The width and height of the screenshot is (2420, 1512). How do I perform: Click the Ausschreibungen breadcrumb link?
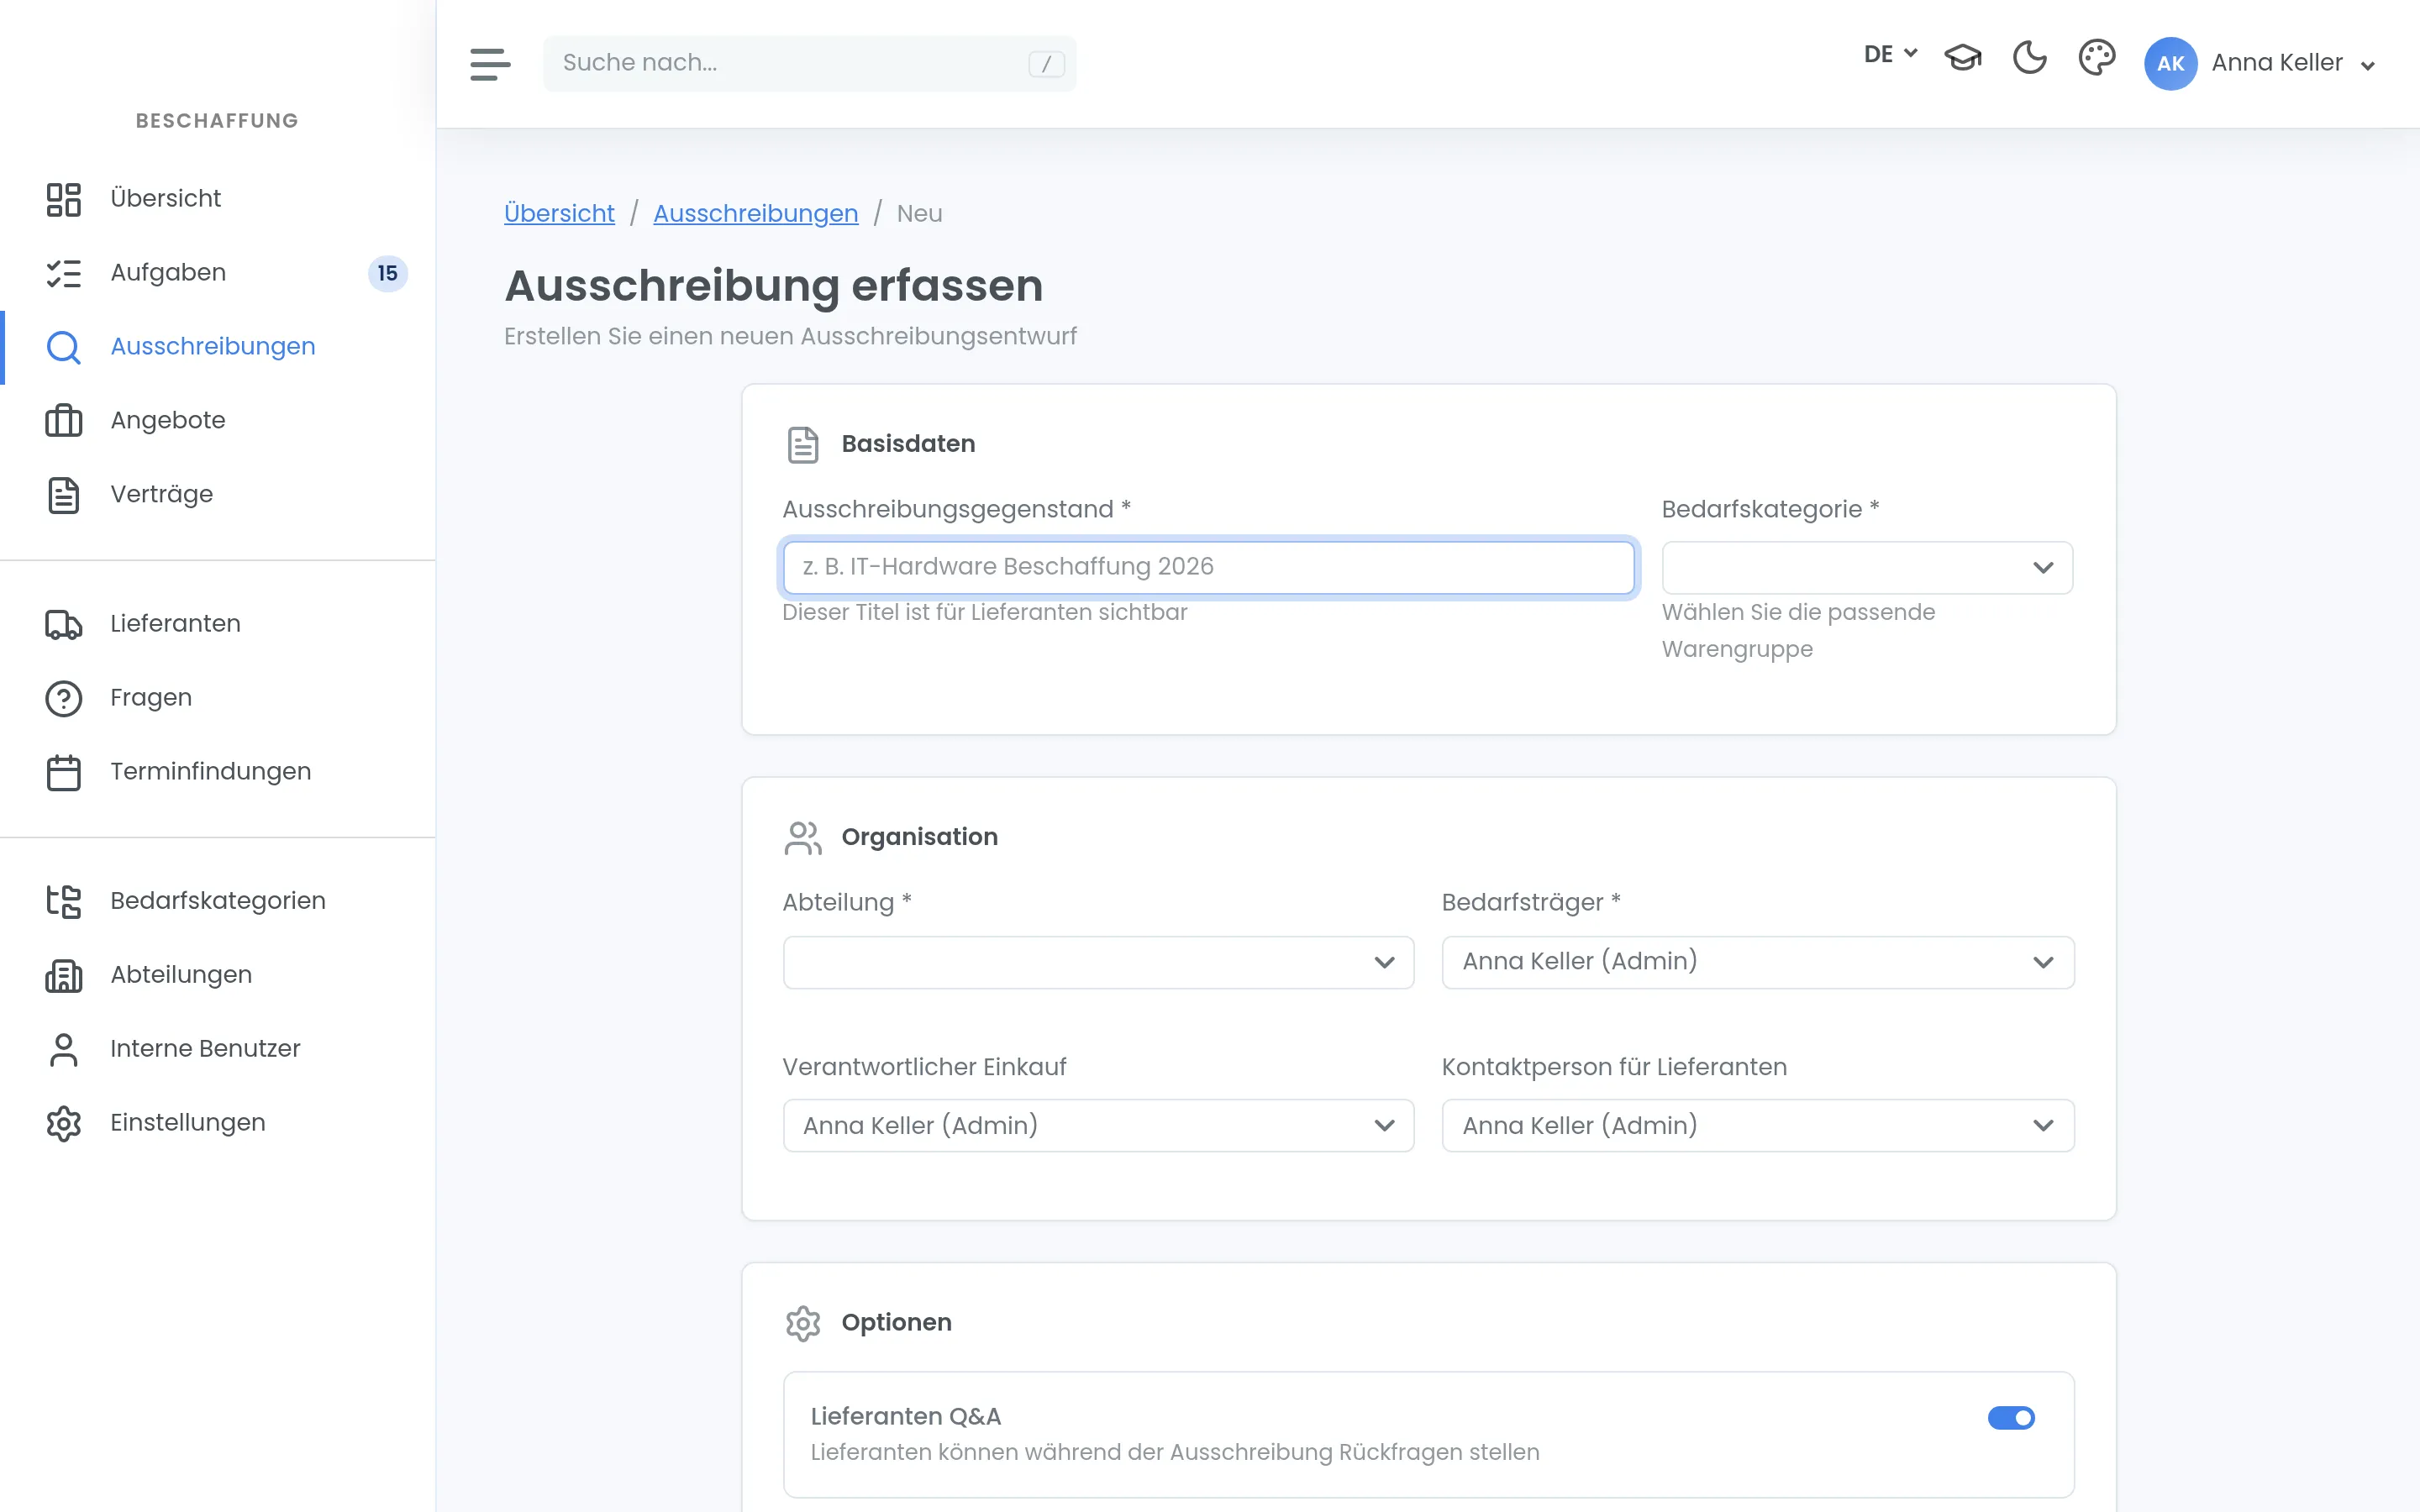(x=756, y=213)
